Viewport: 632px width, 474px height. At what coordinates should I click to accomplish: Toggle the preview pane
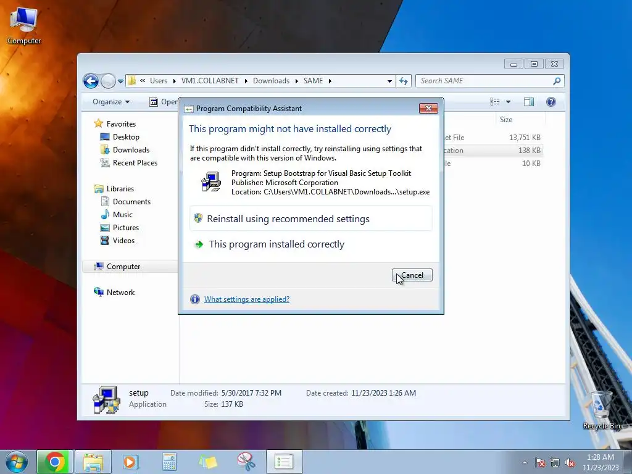(x=529, y=102)
